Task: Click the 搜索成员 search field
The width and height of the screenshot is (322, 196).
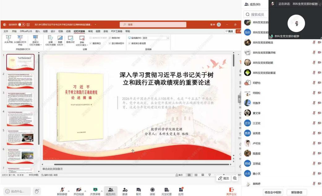Action: point(257,15)
